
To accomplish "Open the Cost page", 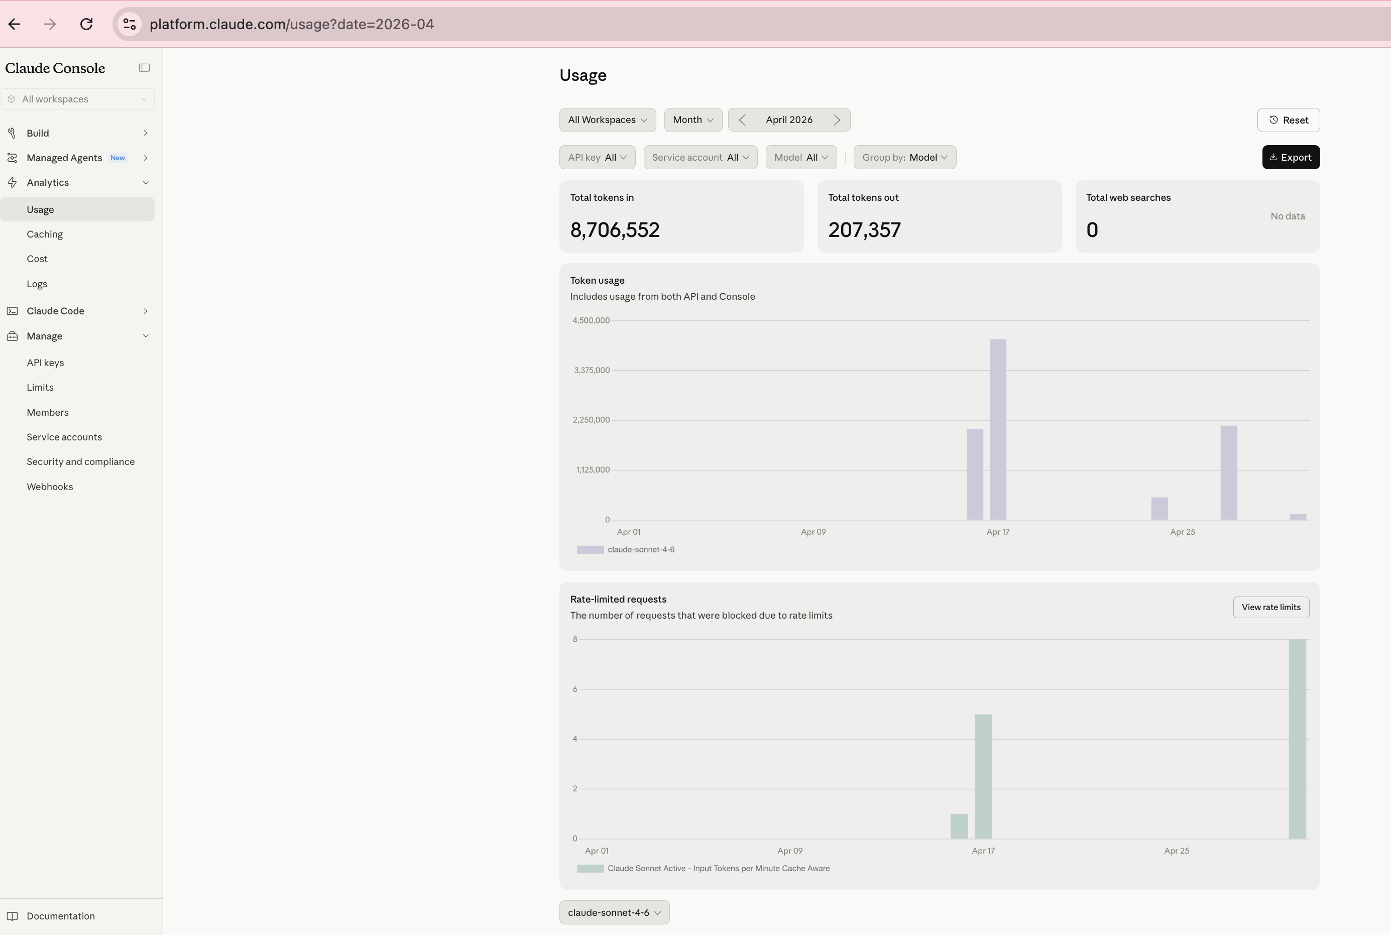I will point(37,259).
